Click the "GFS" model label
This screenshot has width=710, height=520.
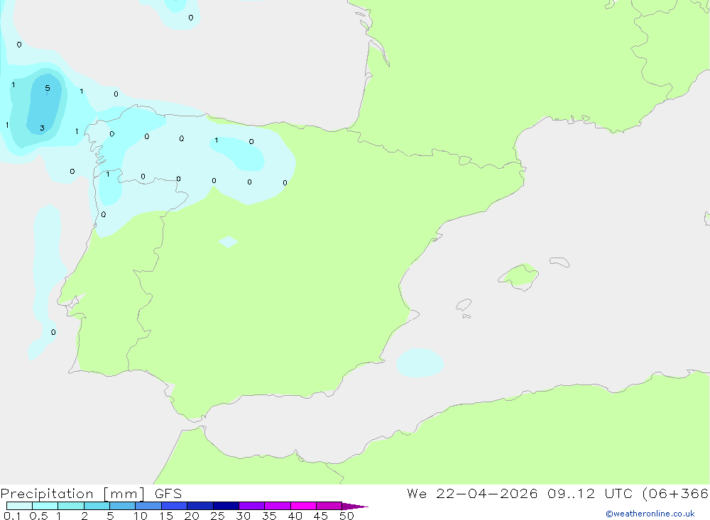[168, 494]
